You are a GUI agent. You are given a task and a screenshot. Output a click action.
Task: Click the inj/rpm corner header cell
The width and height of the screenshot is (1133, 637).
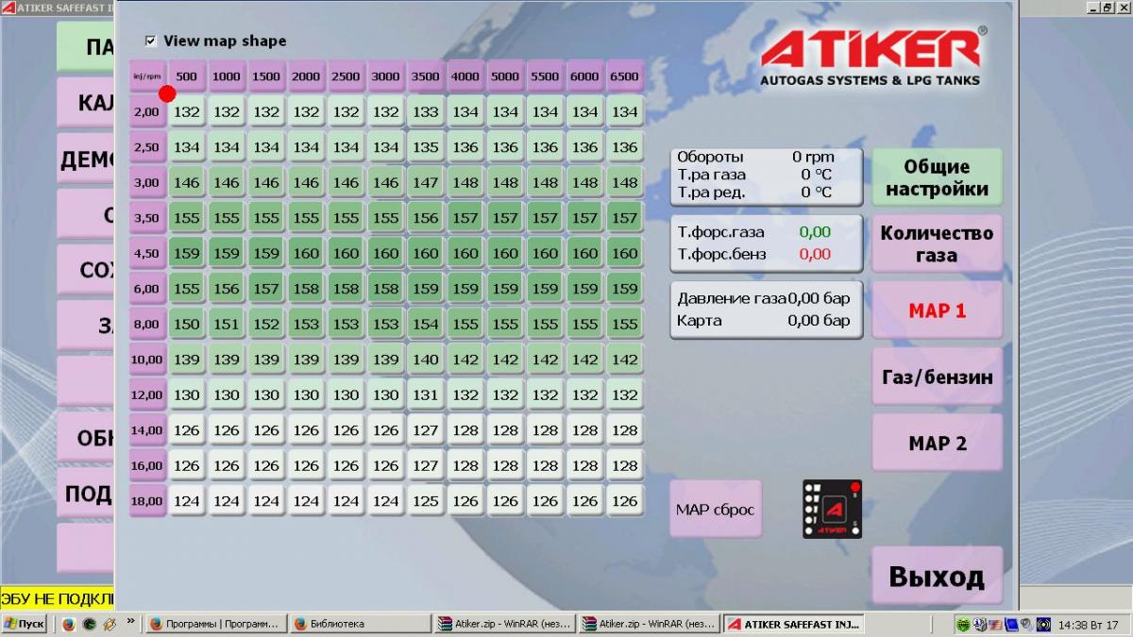[x=146, y=76]
